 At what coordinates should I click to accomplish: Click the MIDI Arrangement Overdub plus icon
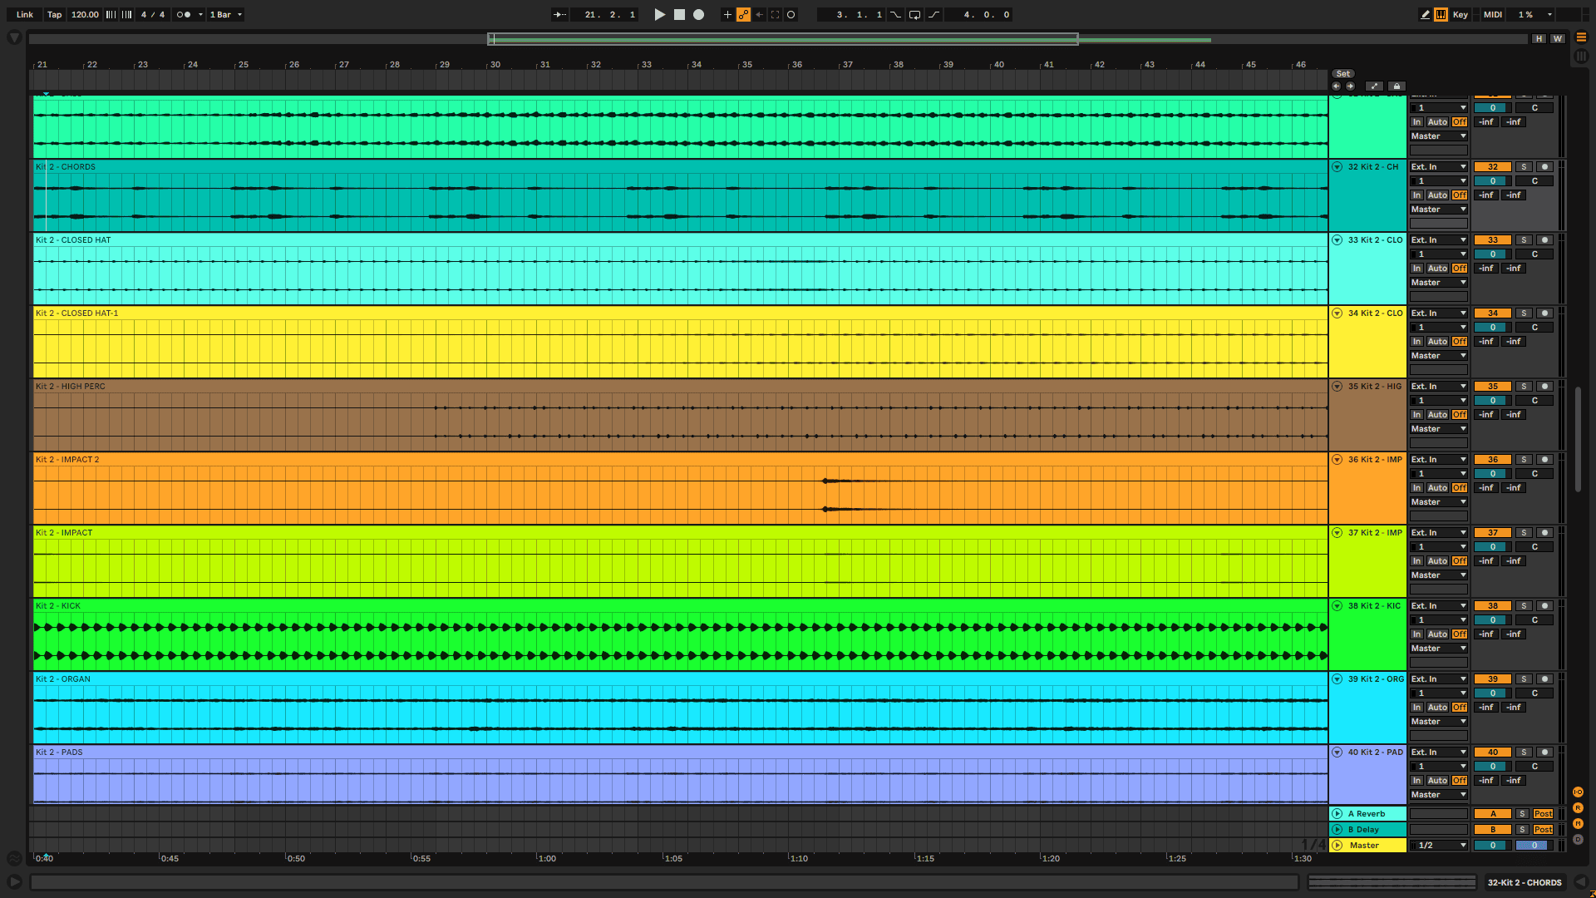pyautogui.click(x=727, y=14)
